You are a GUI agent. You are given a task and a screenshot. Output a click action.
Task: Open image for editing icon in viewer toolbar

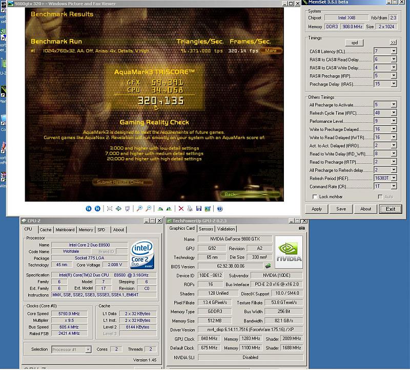tap(208, 208)
